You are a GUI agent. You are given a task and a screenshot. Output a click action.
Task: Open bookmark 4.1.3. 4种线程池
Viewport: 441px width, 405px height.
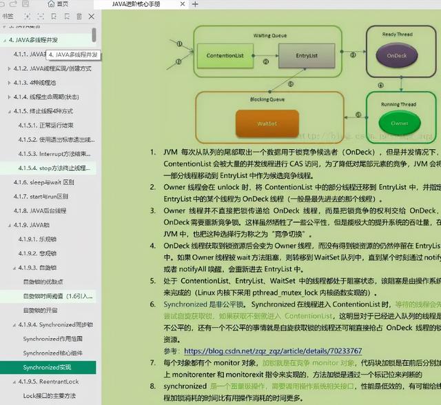tap(35, 83)
